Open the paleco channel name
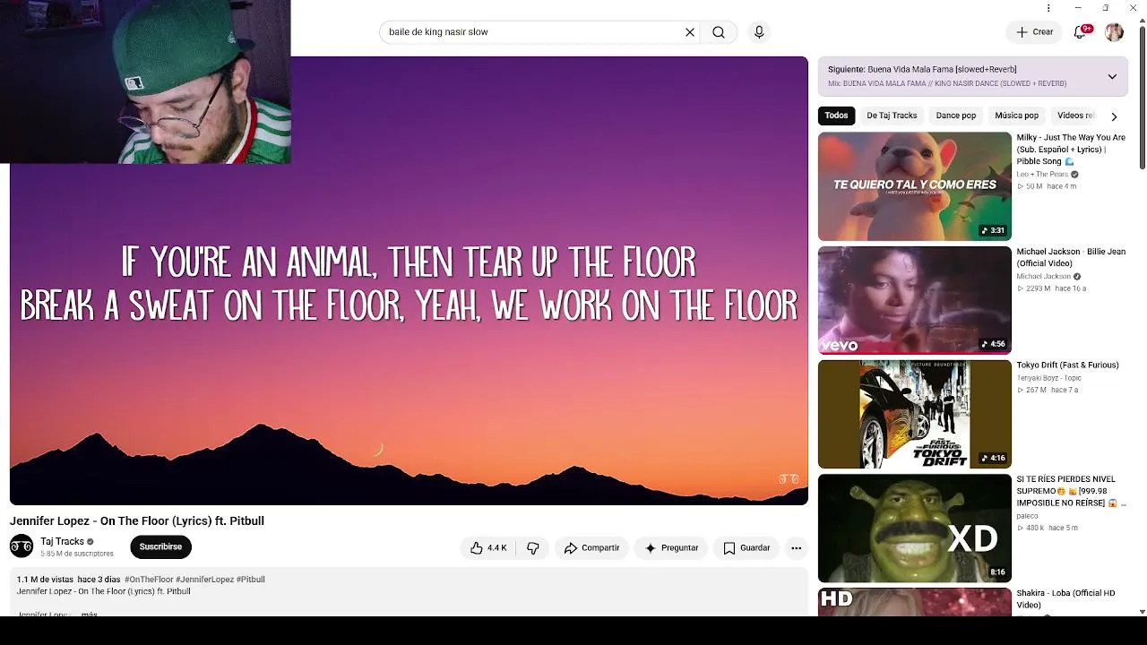 coord(1027,516)
